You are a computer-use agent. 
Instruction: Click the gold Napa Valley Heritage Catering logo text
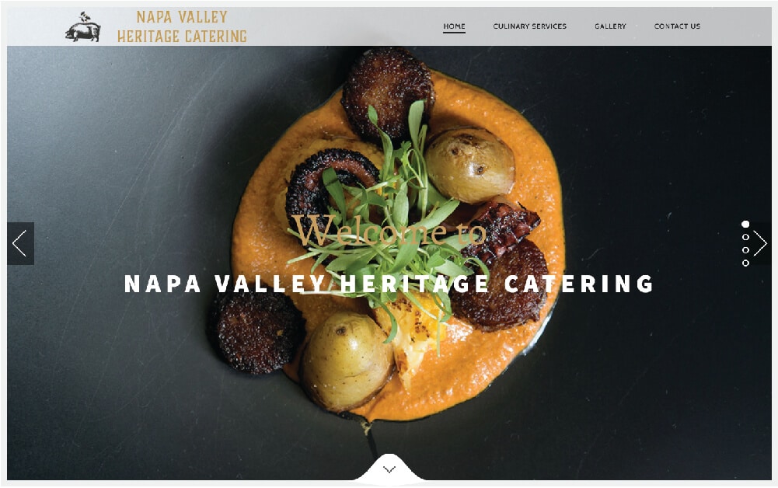(182, 26)
